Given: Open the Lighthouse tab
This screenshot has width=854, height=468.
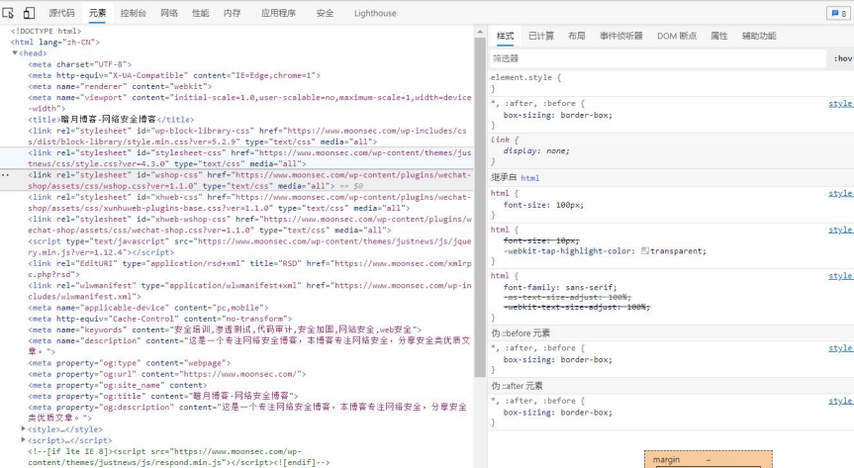Looking at the screenshot, I should (x=375, y=13).
